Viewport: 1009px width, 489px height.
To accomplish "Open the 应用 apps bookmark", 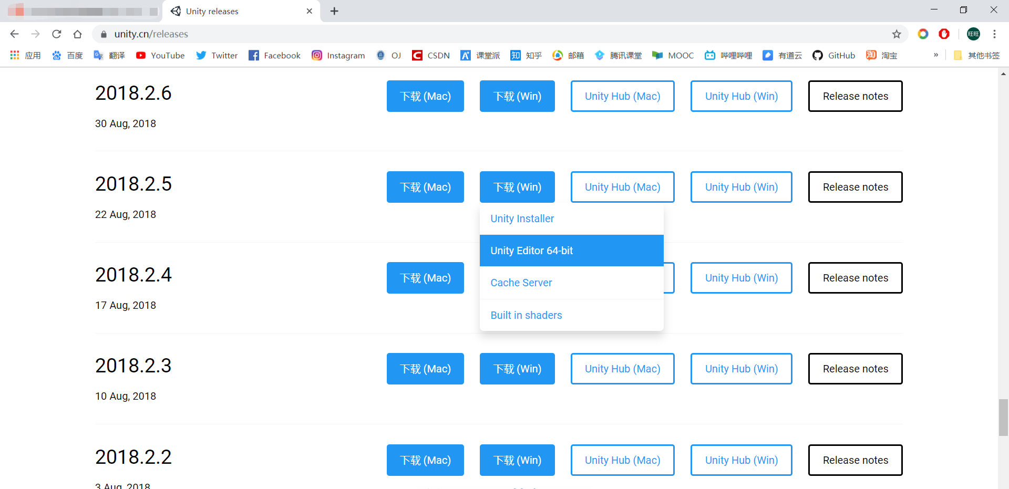I will point(25,55).
